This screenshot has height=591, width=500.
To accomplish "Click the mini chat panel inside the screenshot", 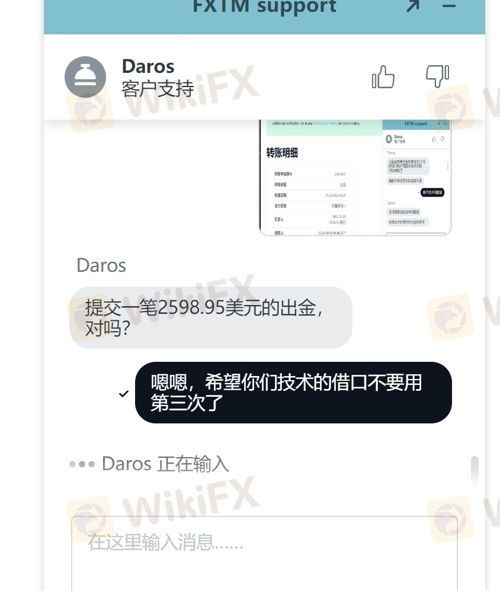I will click(416, 178).
